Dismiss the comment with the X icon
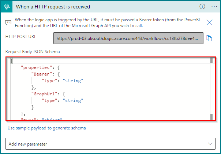The width and height of the screenshot is (221, 154). (x=210, y=22)
